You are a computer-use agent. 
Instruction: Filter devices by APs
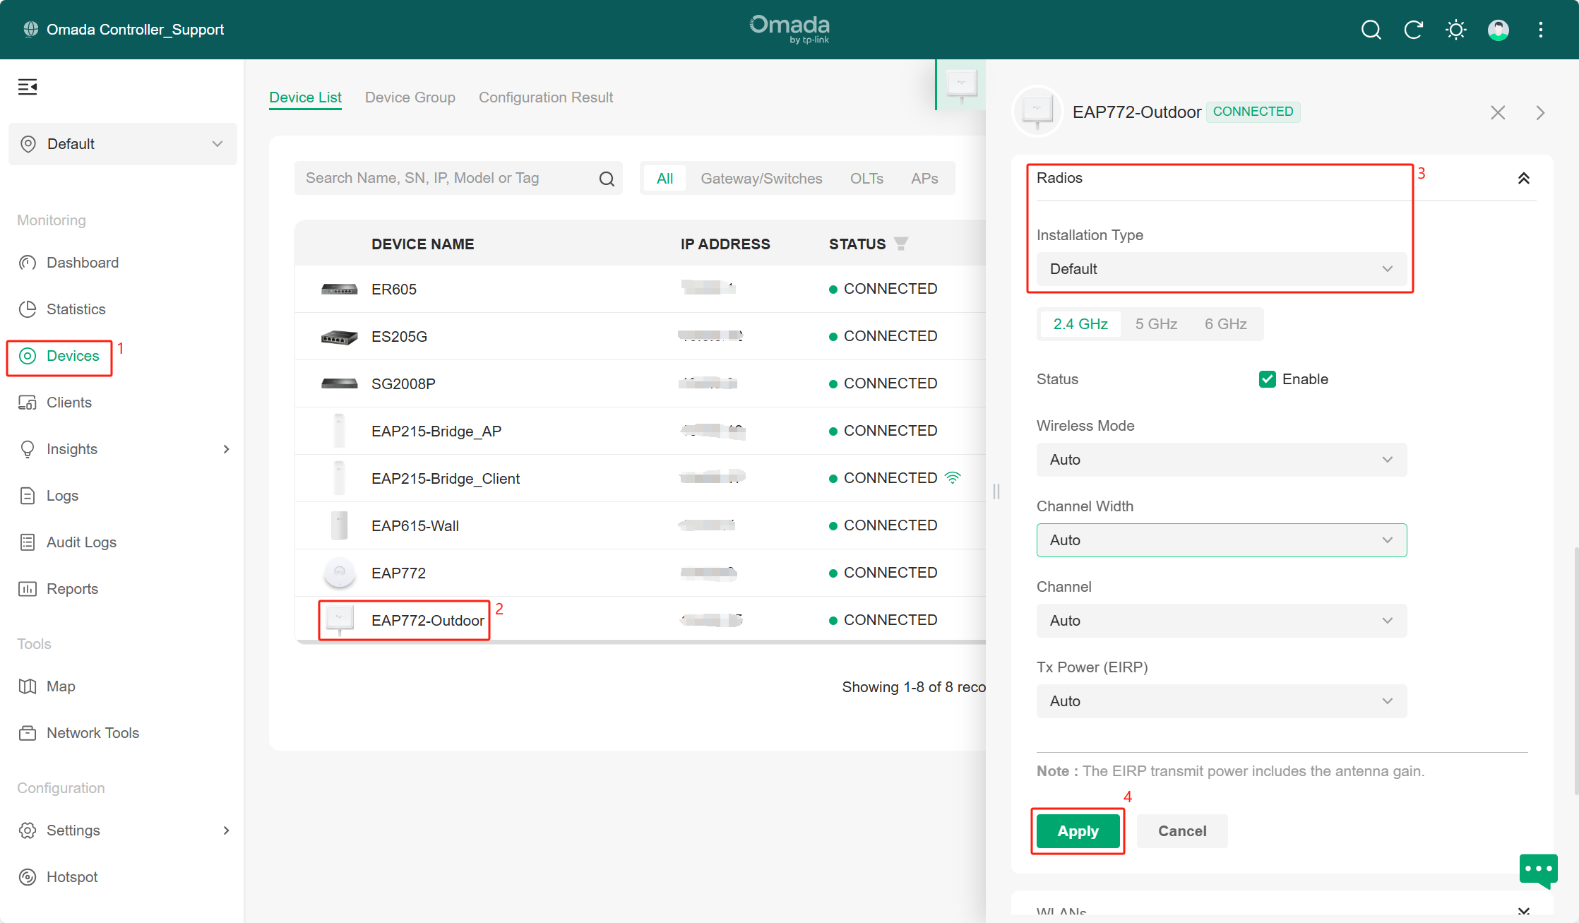[x=924, y=179]
